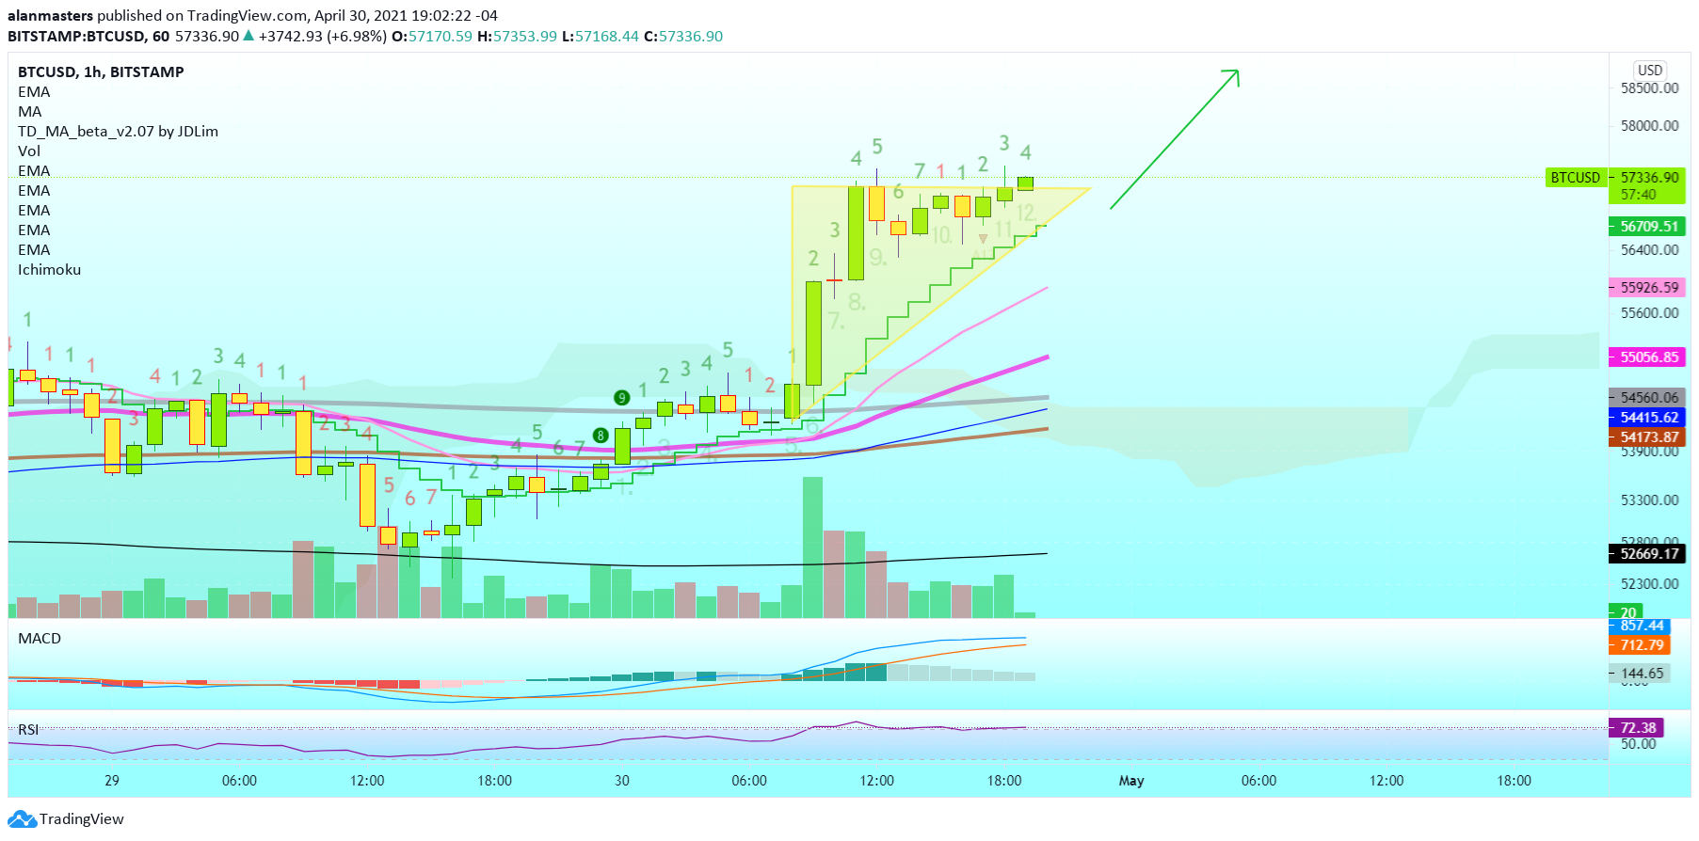This screenshot has height=841, width=1699.
Task: Click the blue 857.44 MACD value
Action: point(1641,626)
